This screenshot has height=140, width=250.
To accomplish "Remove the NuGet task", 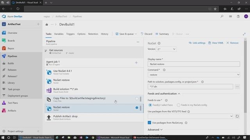I will [232, 43].
